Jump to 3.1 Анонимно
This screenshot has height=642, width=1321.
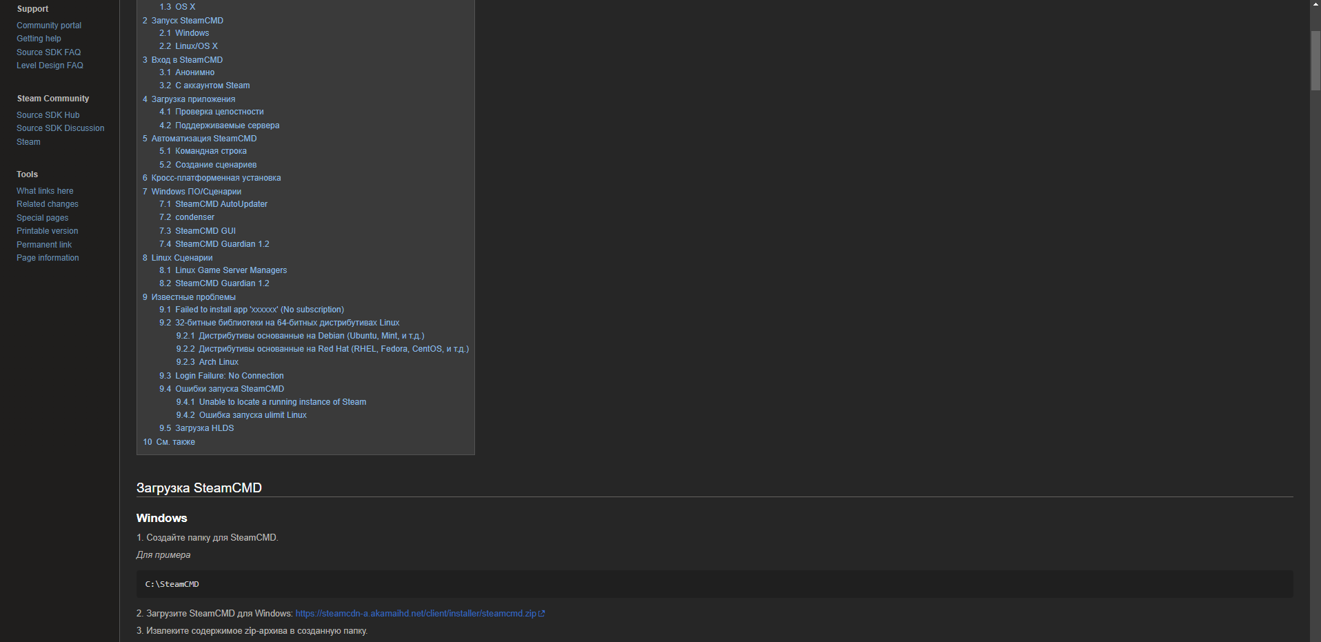click(x=187, y=72)
